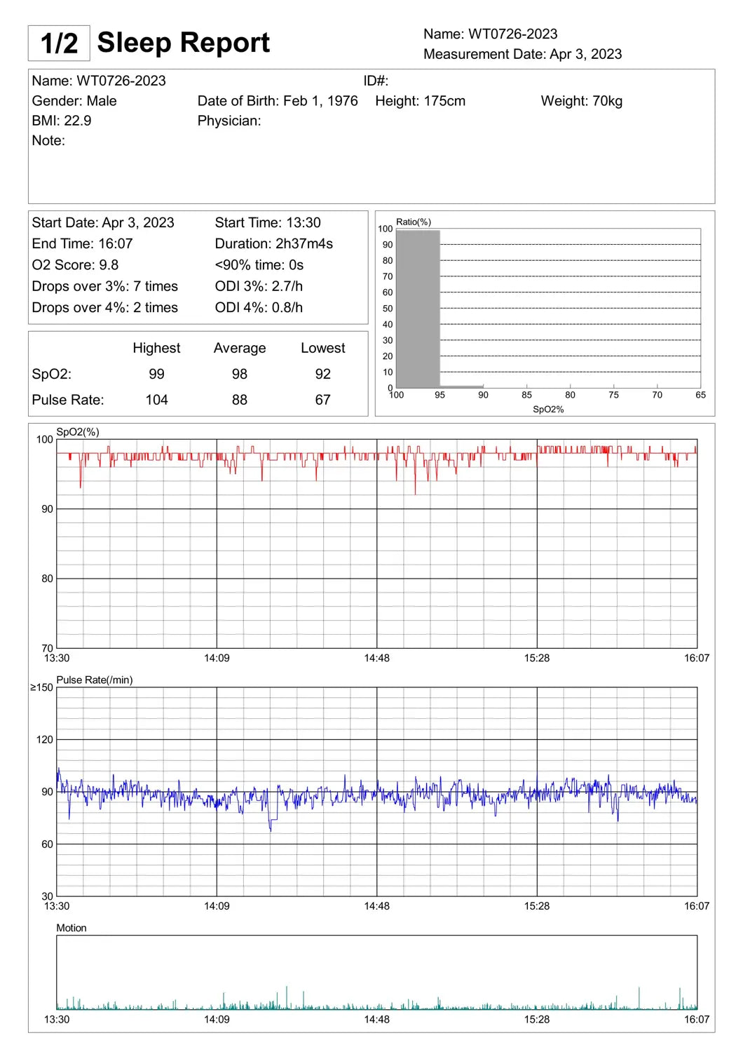Viewport: 743px width, 1052px height.
Task: Select the Sleep Report title heading
Action: pyautogui.click(x=183, y=43)
